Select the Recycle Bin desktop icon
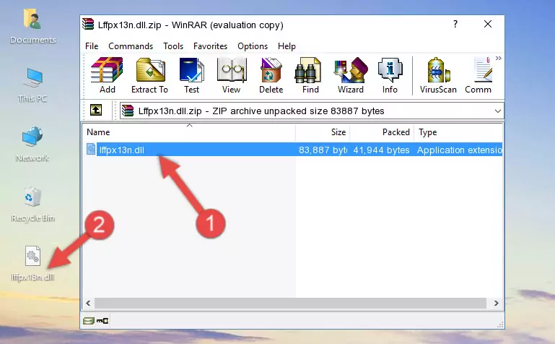The width and height of the screenshot is (555, 344). (x=32, y=205)
